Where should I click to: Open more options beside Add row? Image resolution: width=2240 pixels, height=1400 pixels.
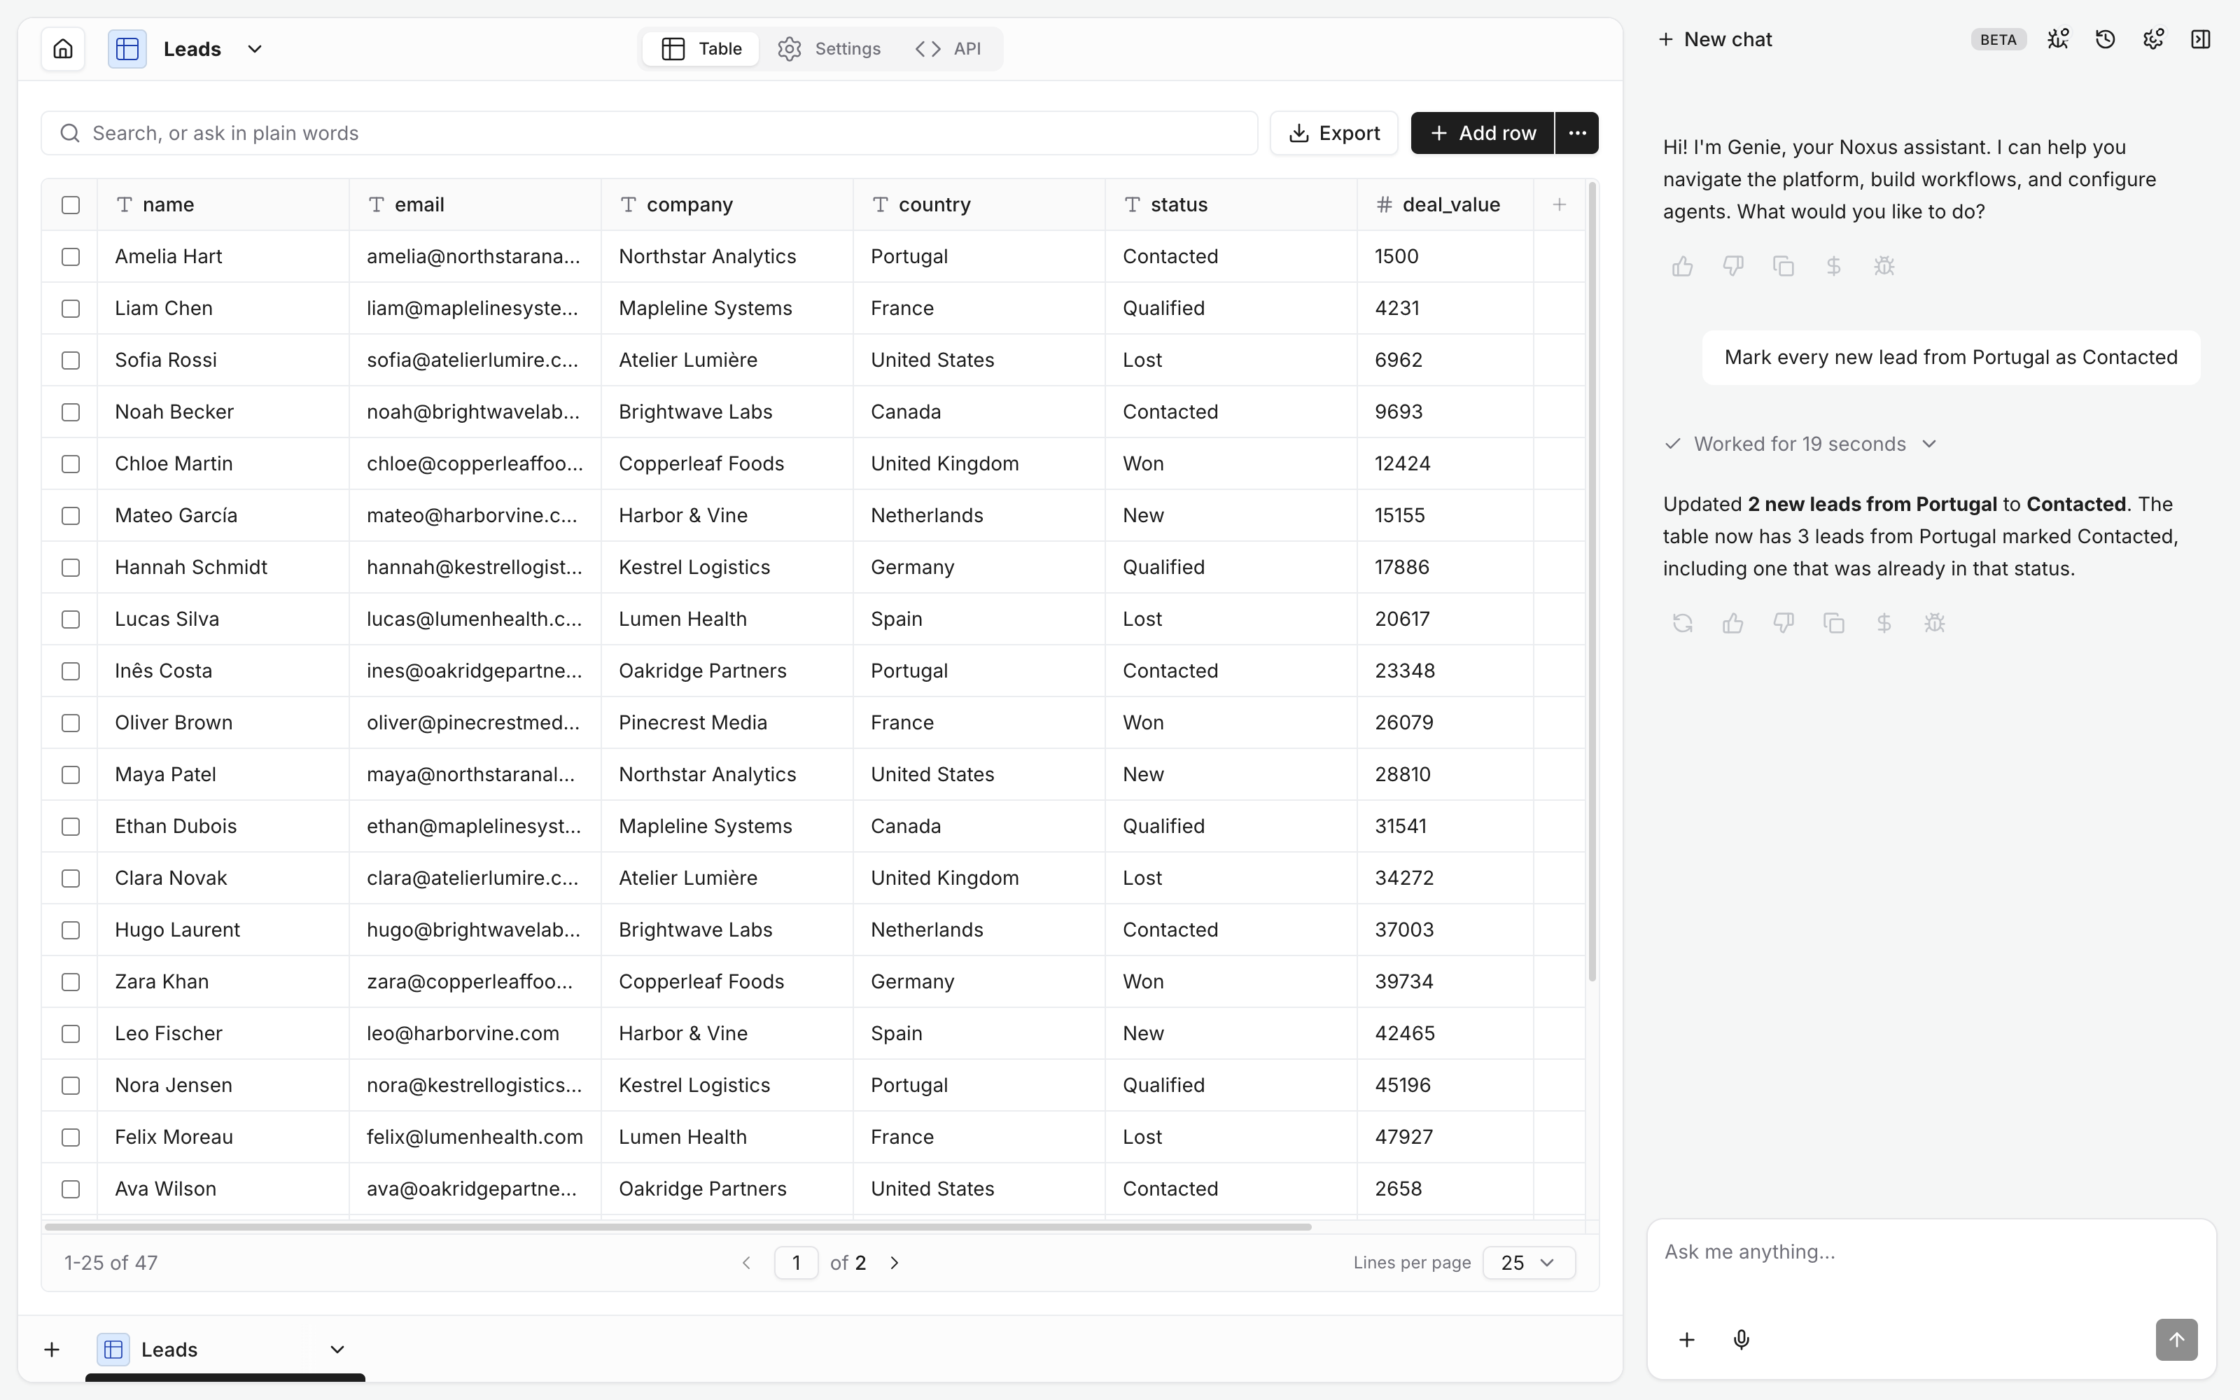1577,133
